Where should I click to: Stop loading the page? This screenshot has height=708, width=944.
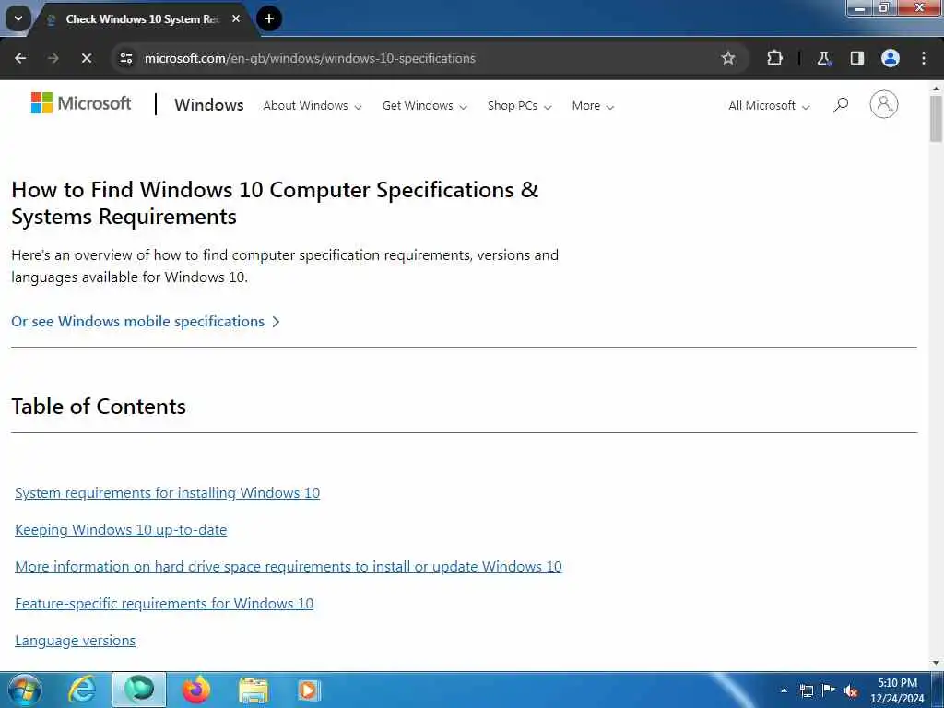point(86,58)
